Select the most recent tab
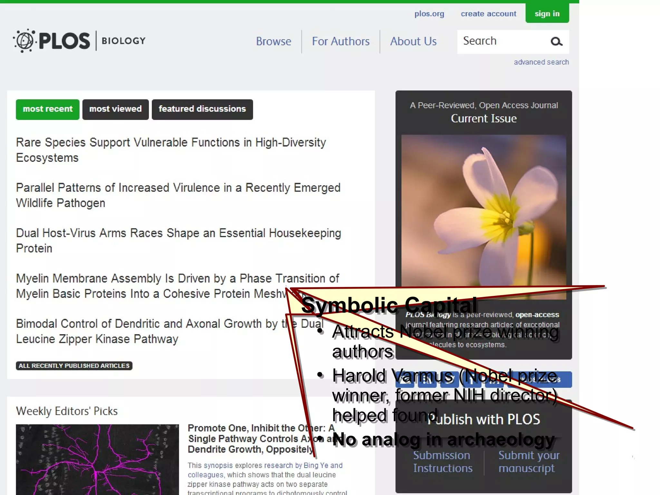Screen dimensions: 660x495 point(48,109)
